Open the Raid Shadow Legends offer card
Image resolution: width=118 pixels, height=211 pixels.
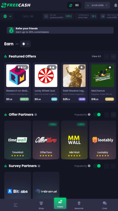[74, 83]
